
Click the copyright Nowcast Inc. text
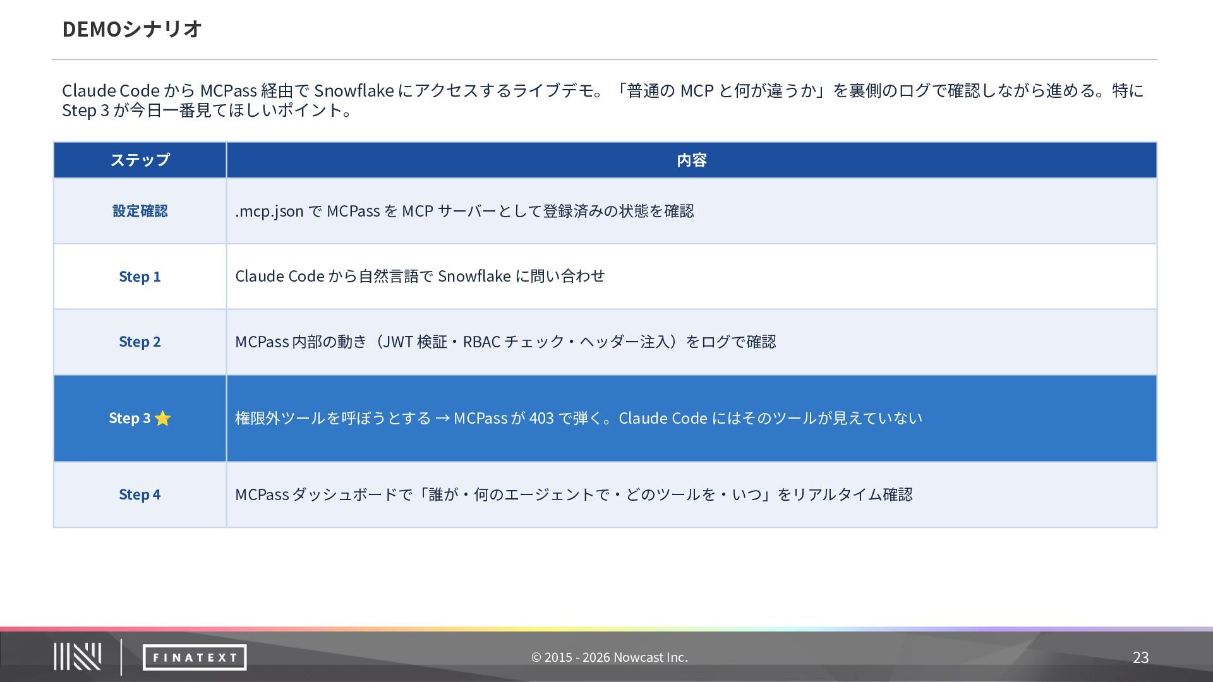609,657
